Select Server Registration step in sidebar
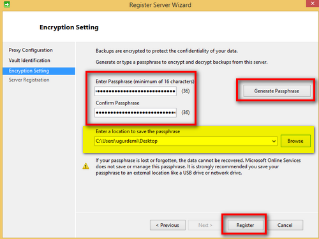Viewport: 319px width, 239px height. (29, 80)
